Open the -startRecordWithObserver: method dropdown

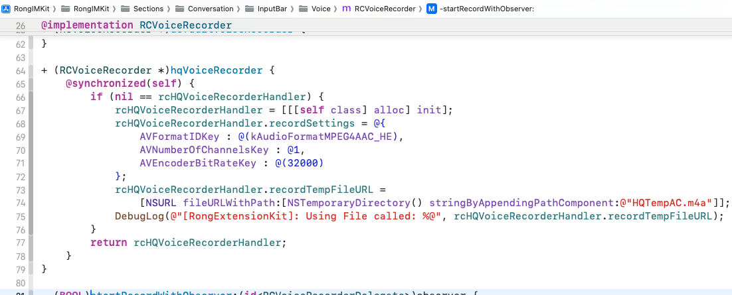[486, 9]
